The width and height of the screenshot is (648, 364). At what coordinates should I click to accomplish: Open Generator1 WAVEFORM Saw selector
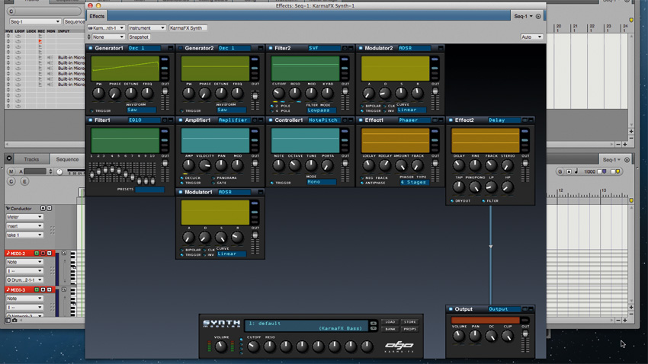tap(141, 110)
